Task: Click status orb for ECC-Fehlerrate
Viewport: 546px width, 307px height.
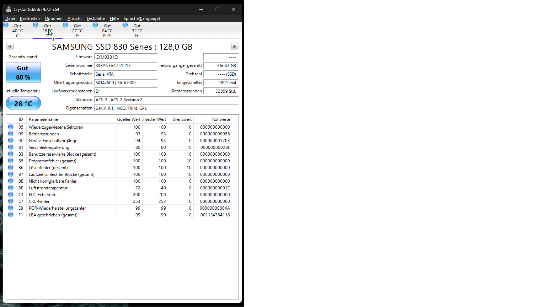Action: [11, 194]
